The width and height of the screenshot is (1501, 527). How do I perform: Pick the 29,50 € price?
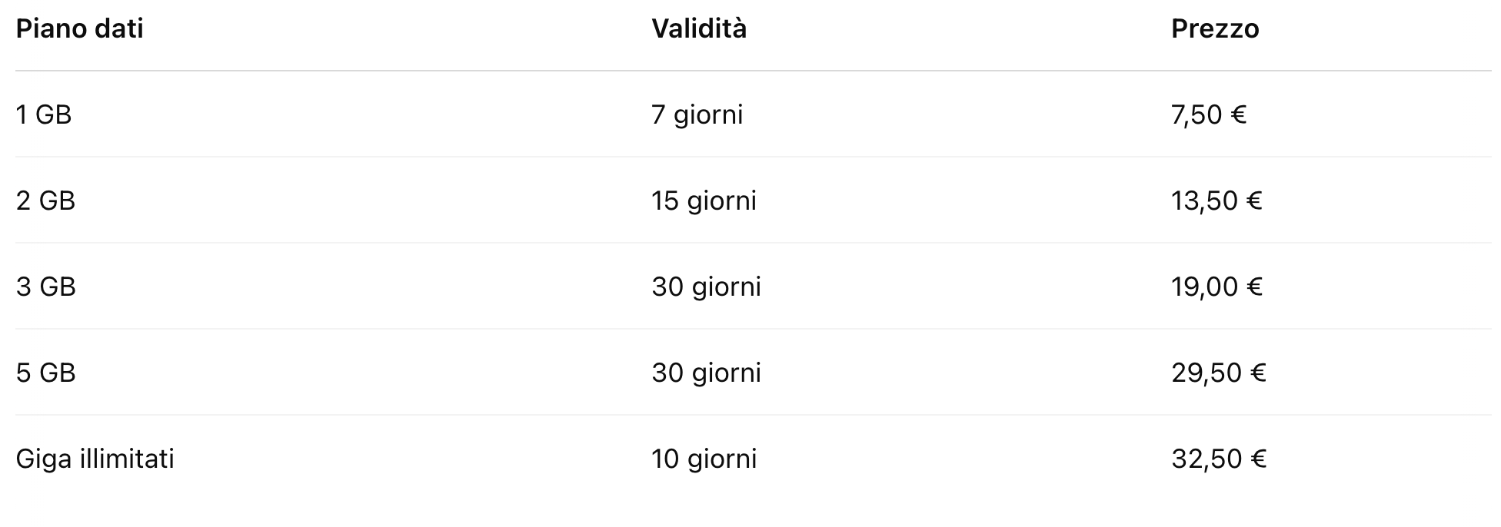point(1219,373)
